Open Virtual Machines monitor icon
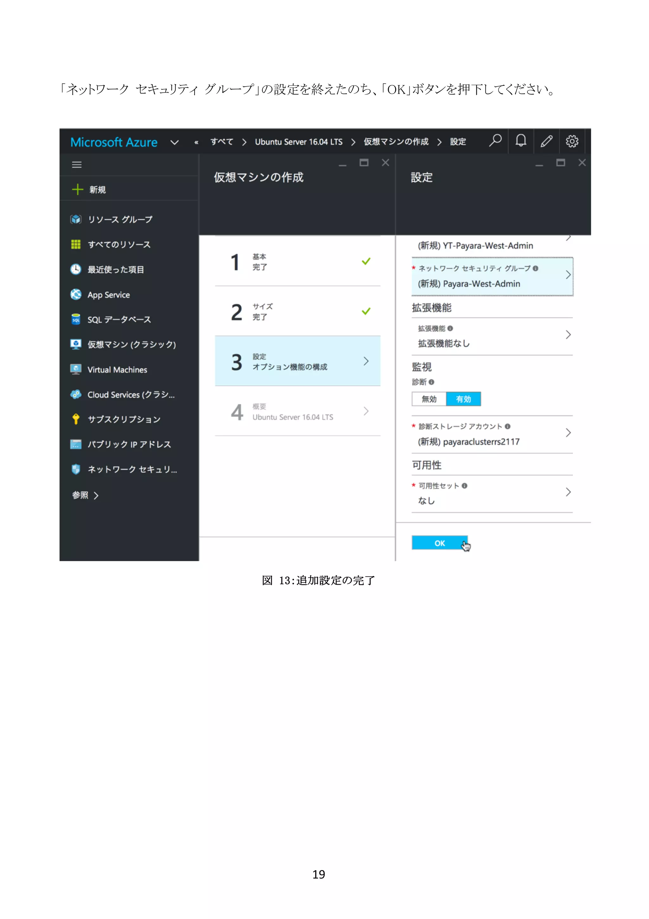Image resolution: width=649 pixels, height=919 pixels. (x=75, y=369)
